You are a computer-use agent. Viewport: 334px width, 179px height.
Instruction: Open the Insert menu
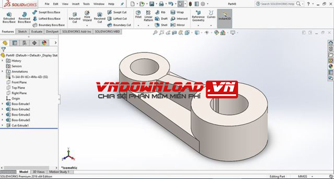tap(75, 4)
